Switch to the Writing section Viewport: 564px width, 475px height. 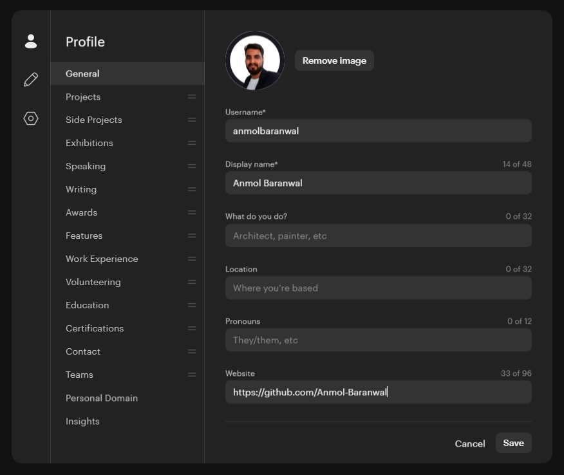click(x=127, y=189)
